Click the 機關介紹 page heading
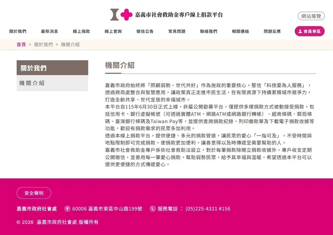Viewport: 333px width, 235px height. pos(120,65)
